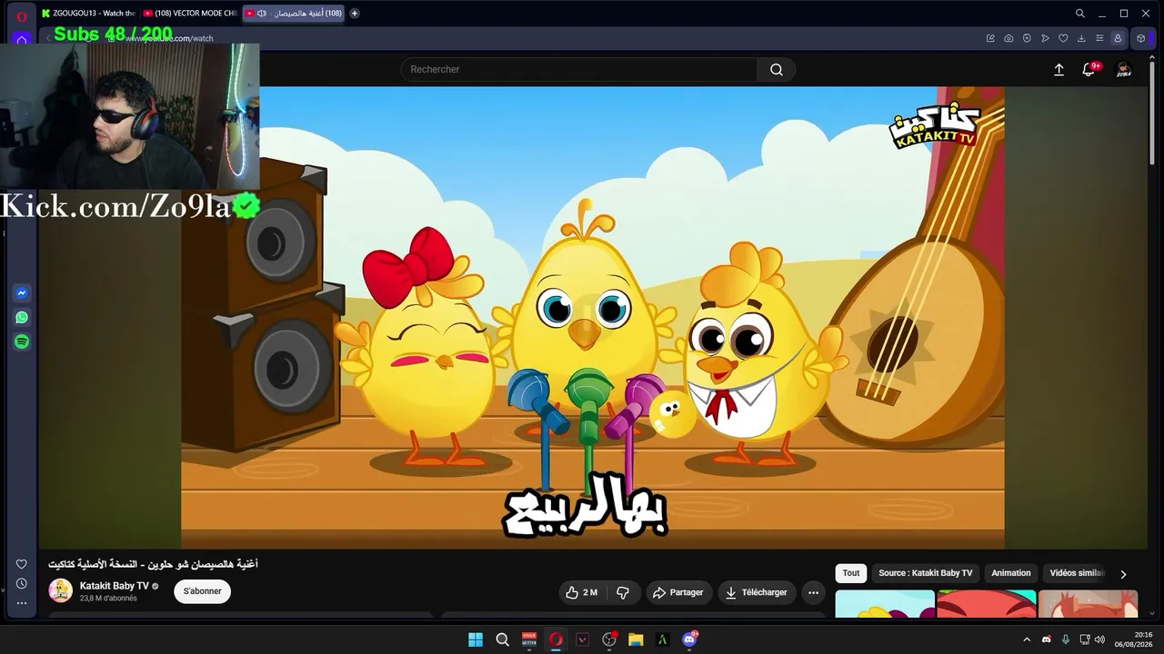Viewport: 1164px width, 654px height.
Task: Click the video title in Arabic
Action: tap(153, 564)
